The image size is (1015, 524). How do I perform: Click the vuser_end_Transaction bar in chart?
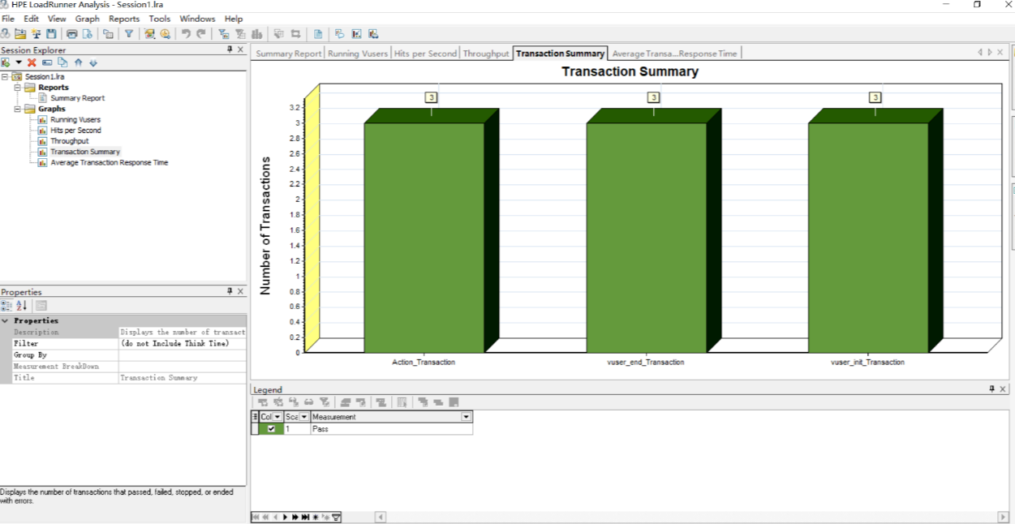point(646,238)
